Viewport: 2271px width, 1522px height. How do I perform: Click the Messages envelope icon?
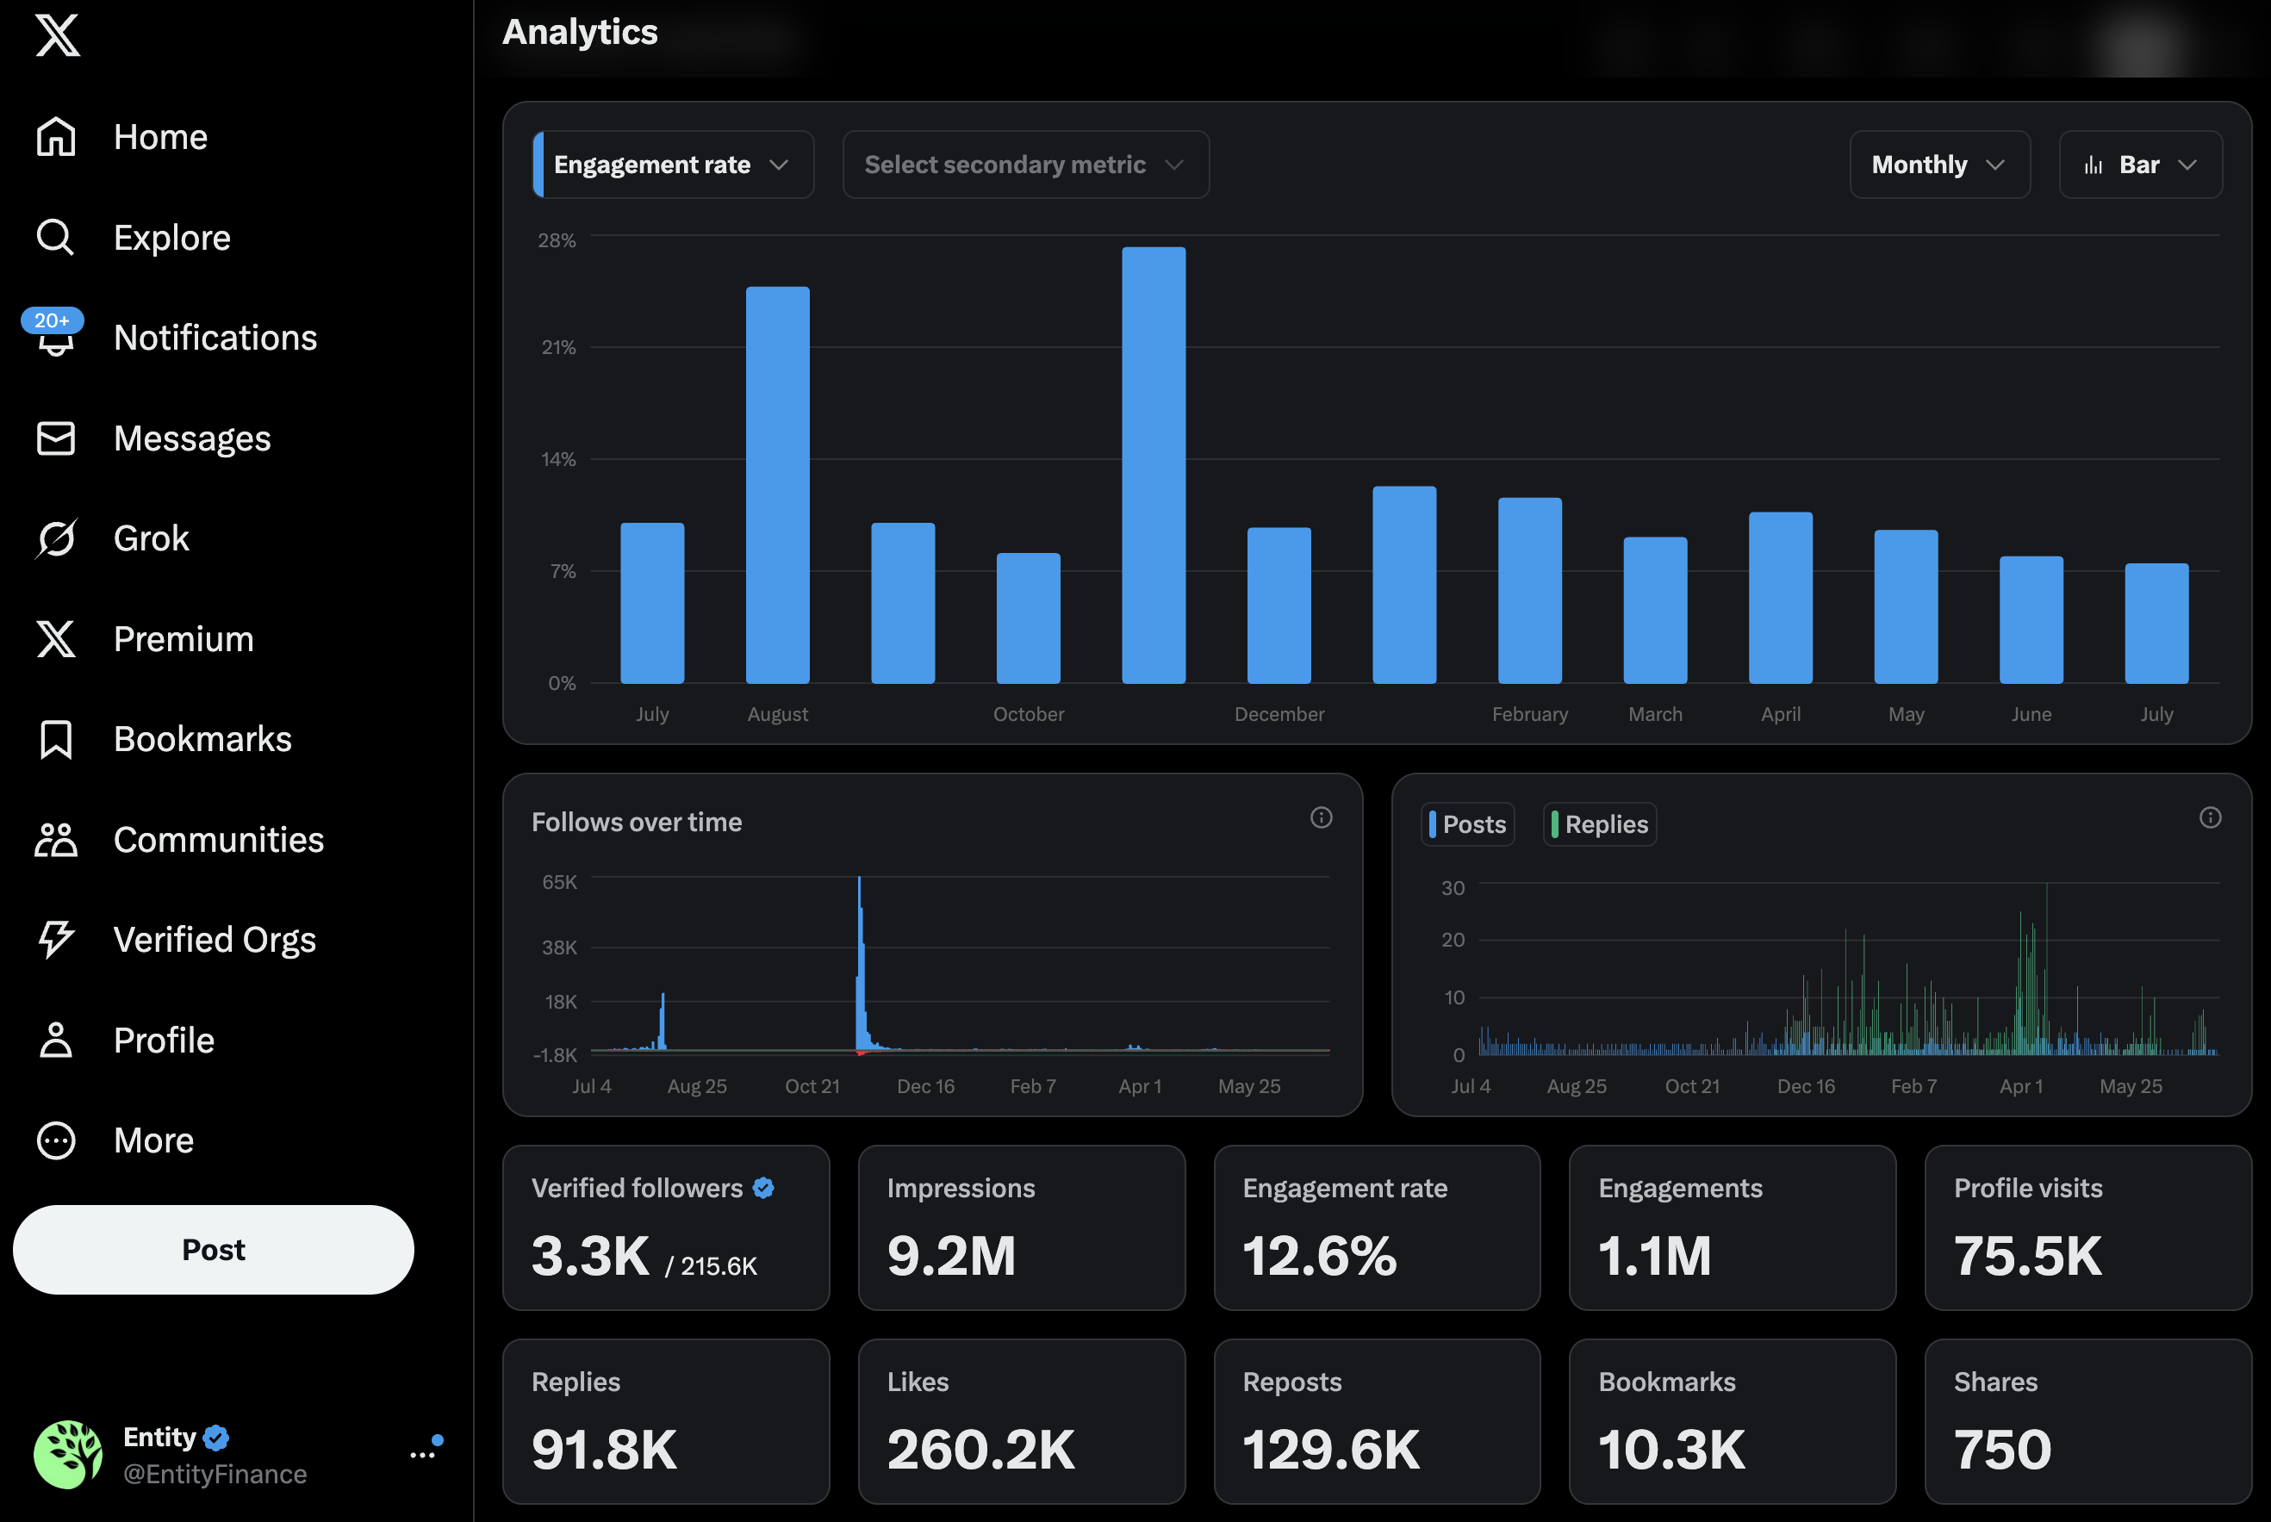click(x=55, y=438)
